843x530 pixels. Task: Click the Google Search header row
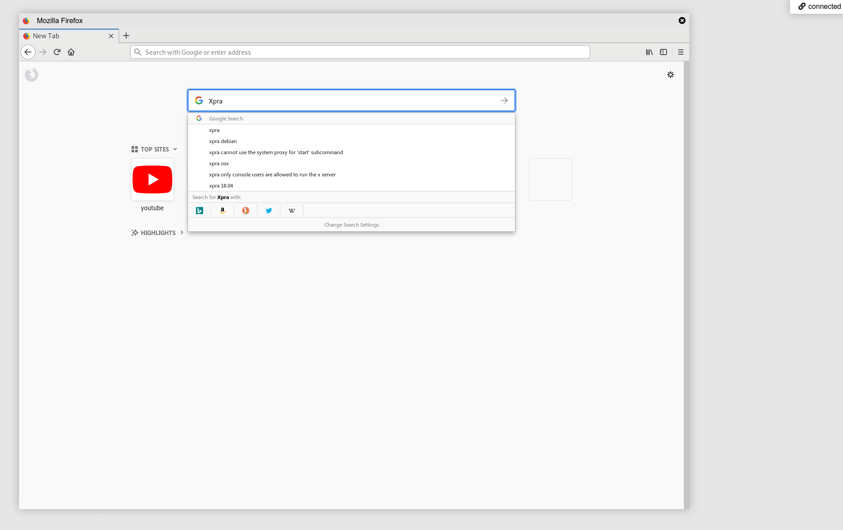352,119
